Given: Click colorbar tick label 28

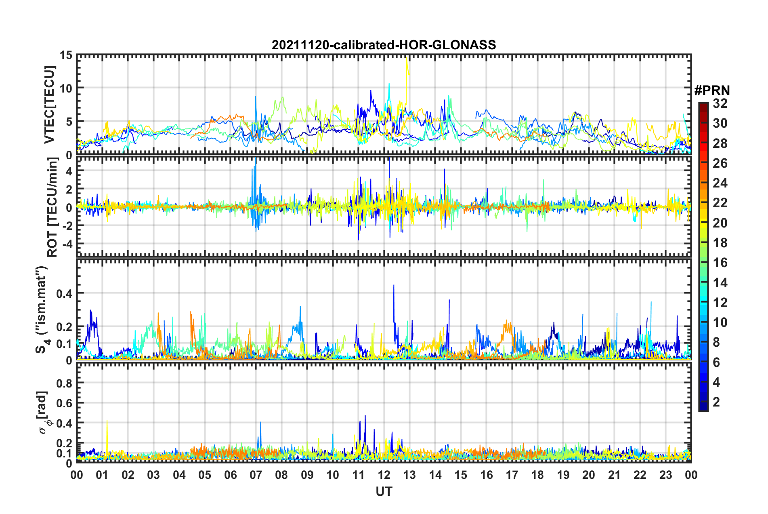Looking at the screenshot, I should tap(720, 143).
